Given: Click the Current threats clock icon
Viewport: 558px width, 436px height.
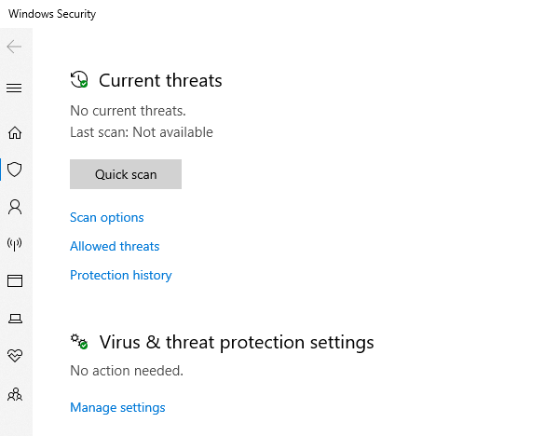Looking at the screenshot, I should tap(79, 79).
